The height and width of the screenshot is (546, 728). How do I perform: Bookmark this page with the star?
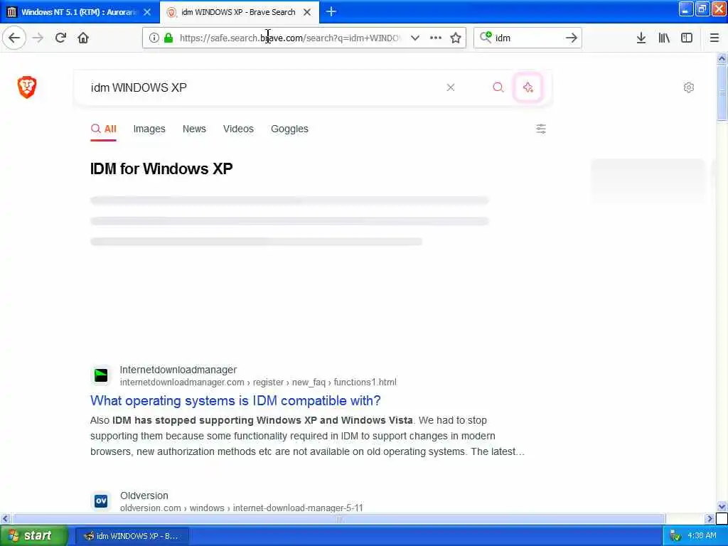(456, 38)
